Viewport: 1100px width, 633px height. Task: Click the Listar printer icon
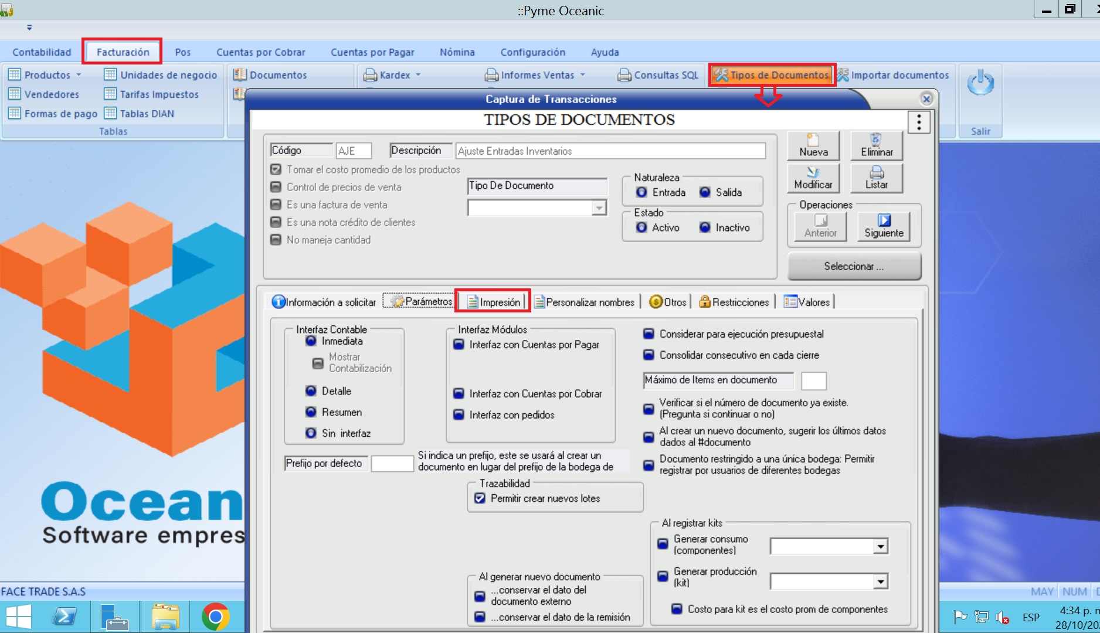877,172
